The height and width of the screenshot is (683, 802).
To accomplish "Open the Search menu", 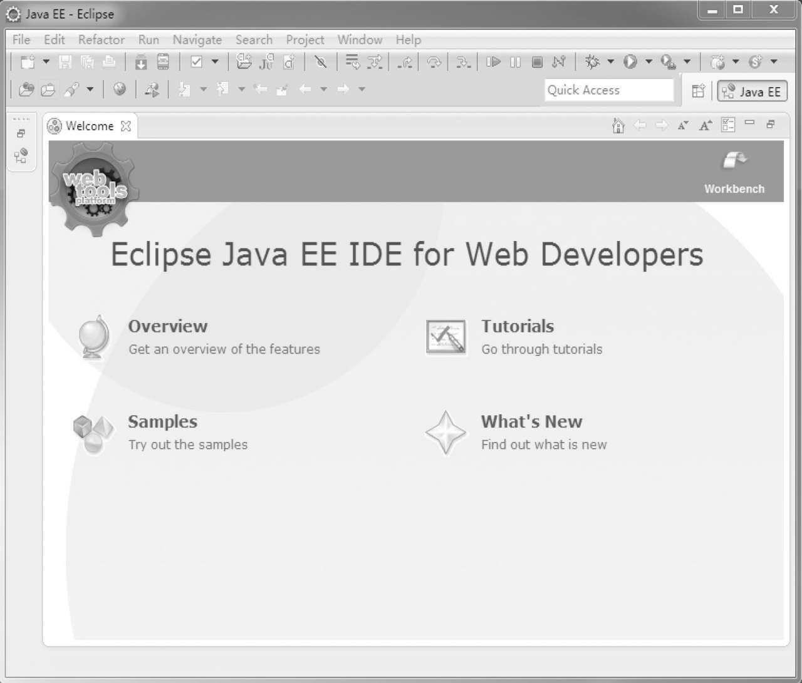I will click(x=254, y=39).
